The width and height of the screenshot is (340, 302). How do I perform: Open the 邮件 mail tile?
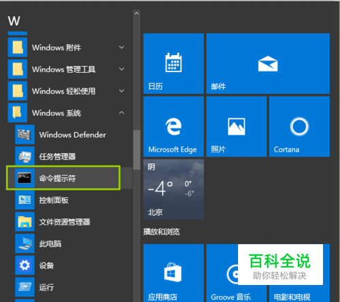point(268,63)
